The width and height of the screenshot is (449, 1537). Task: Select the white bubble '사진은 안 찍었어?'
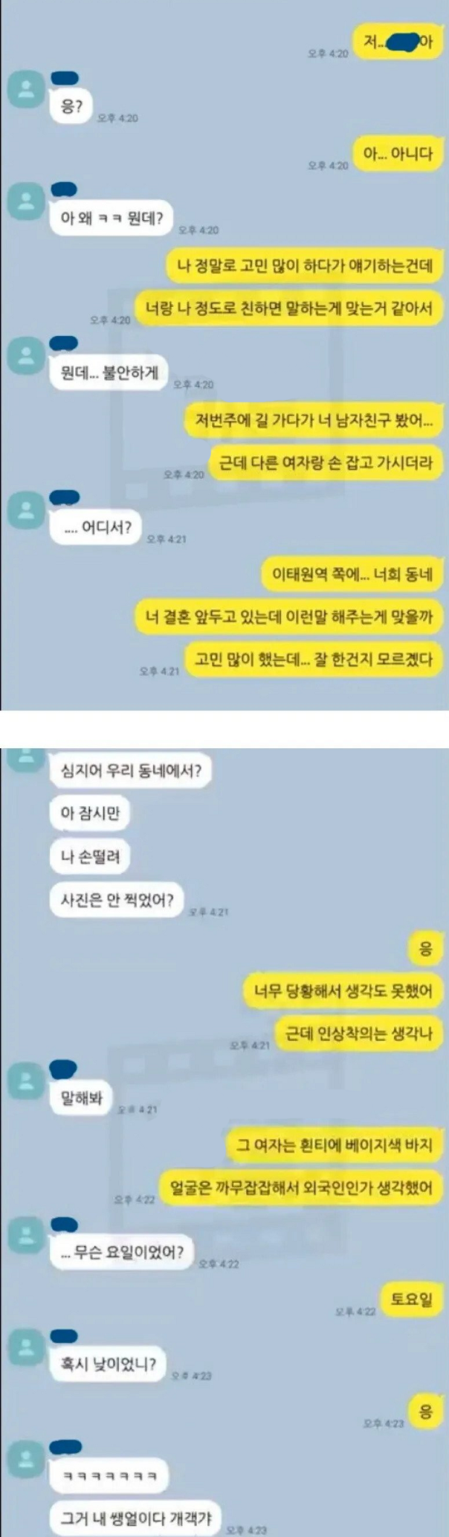[x=117, y=900]
